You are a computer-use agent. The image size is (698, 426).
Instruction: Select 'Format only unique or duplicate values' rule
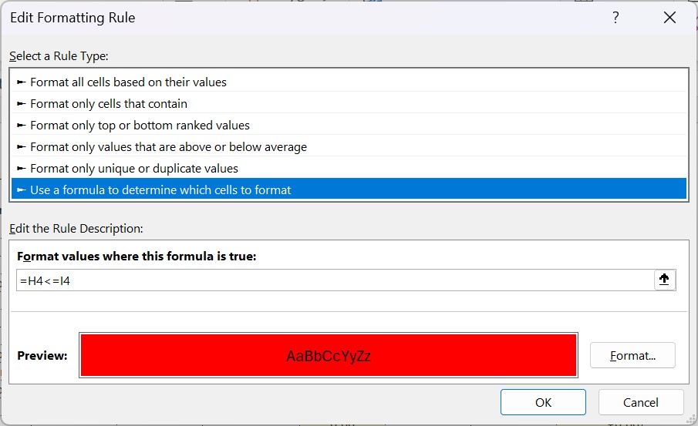[133, 168]
